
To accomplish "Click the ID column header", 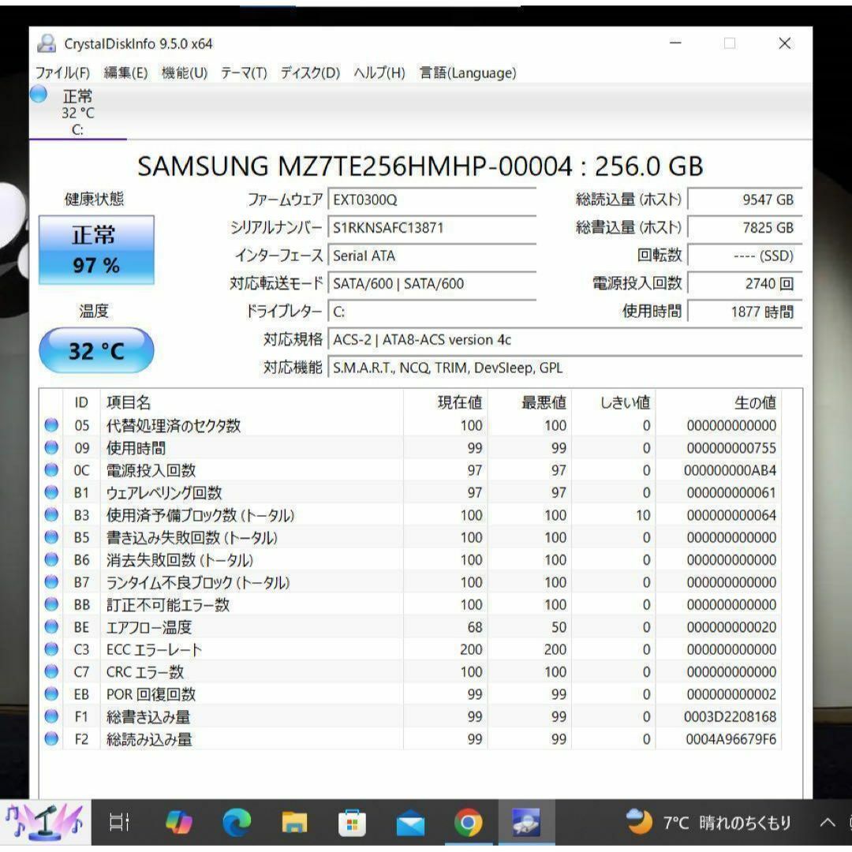I will click(x=81, y=402).
